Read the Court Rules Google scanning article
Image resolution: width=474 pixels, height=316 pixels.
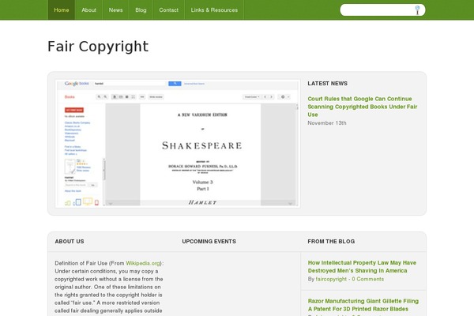(362, 107)
